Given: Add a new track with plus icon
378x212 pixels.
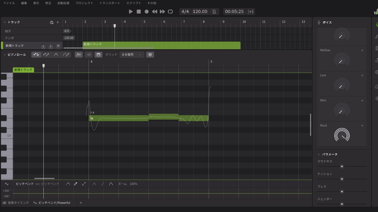Looking at the screenshot, I should 58,22.
